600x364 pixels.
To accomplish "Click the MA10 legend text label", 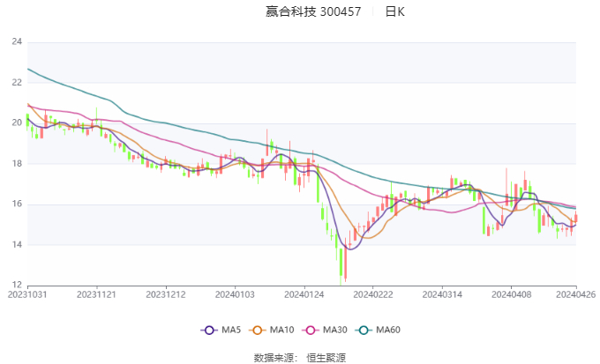I will tap(282, 330).
